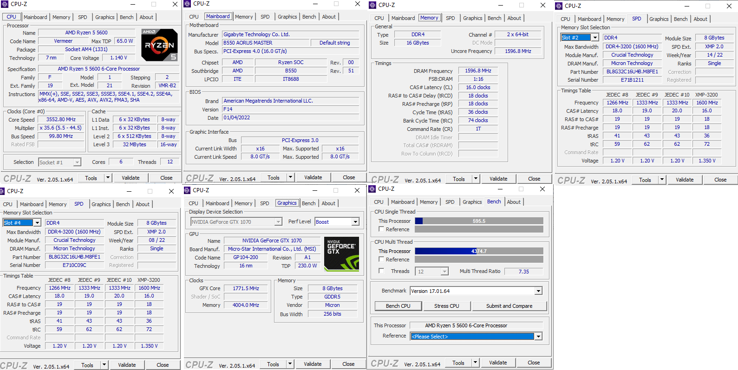This screenshot has width=738, height=370.
Task: Expand Tools arrow in the Graphics window
Action: [x=290, y=364]
